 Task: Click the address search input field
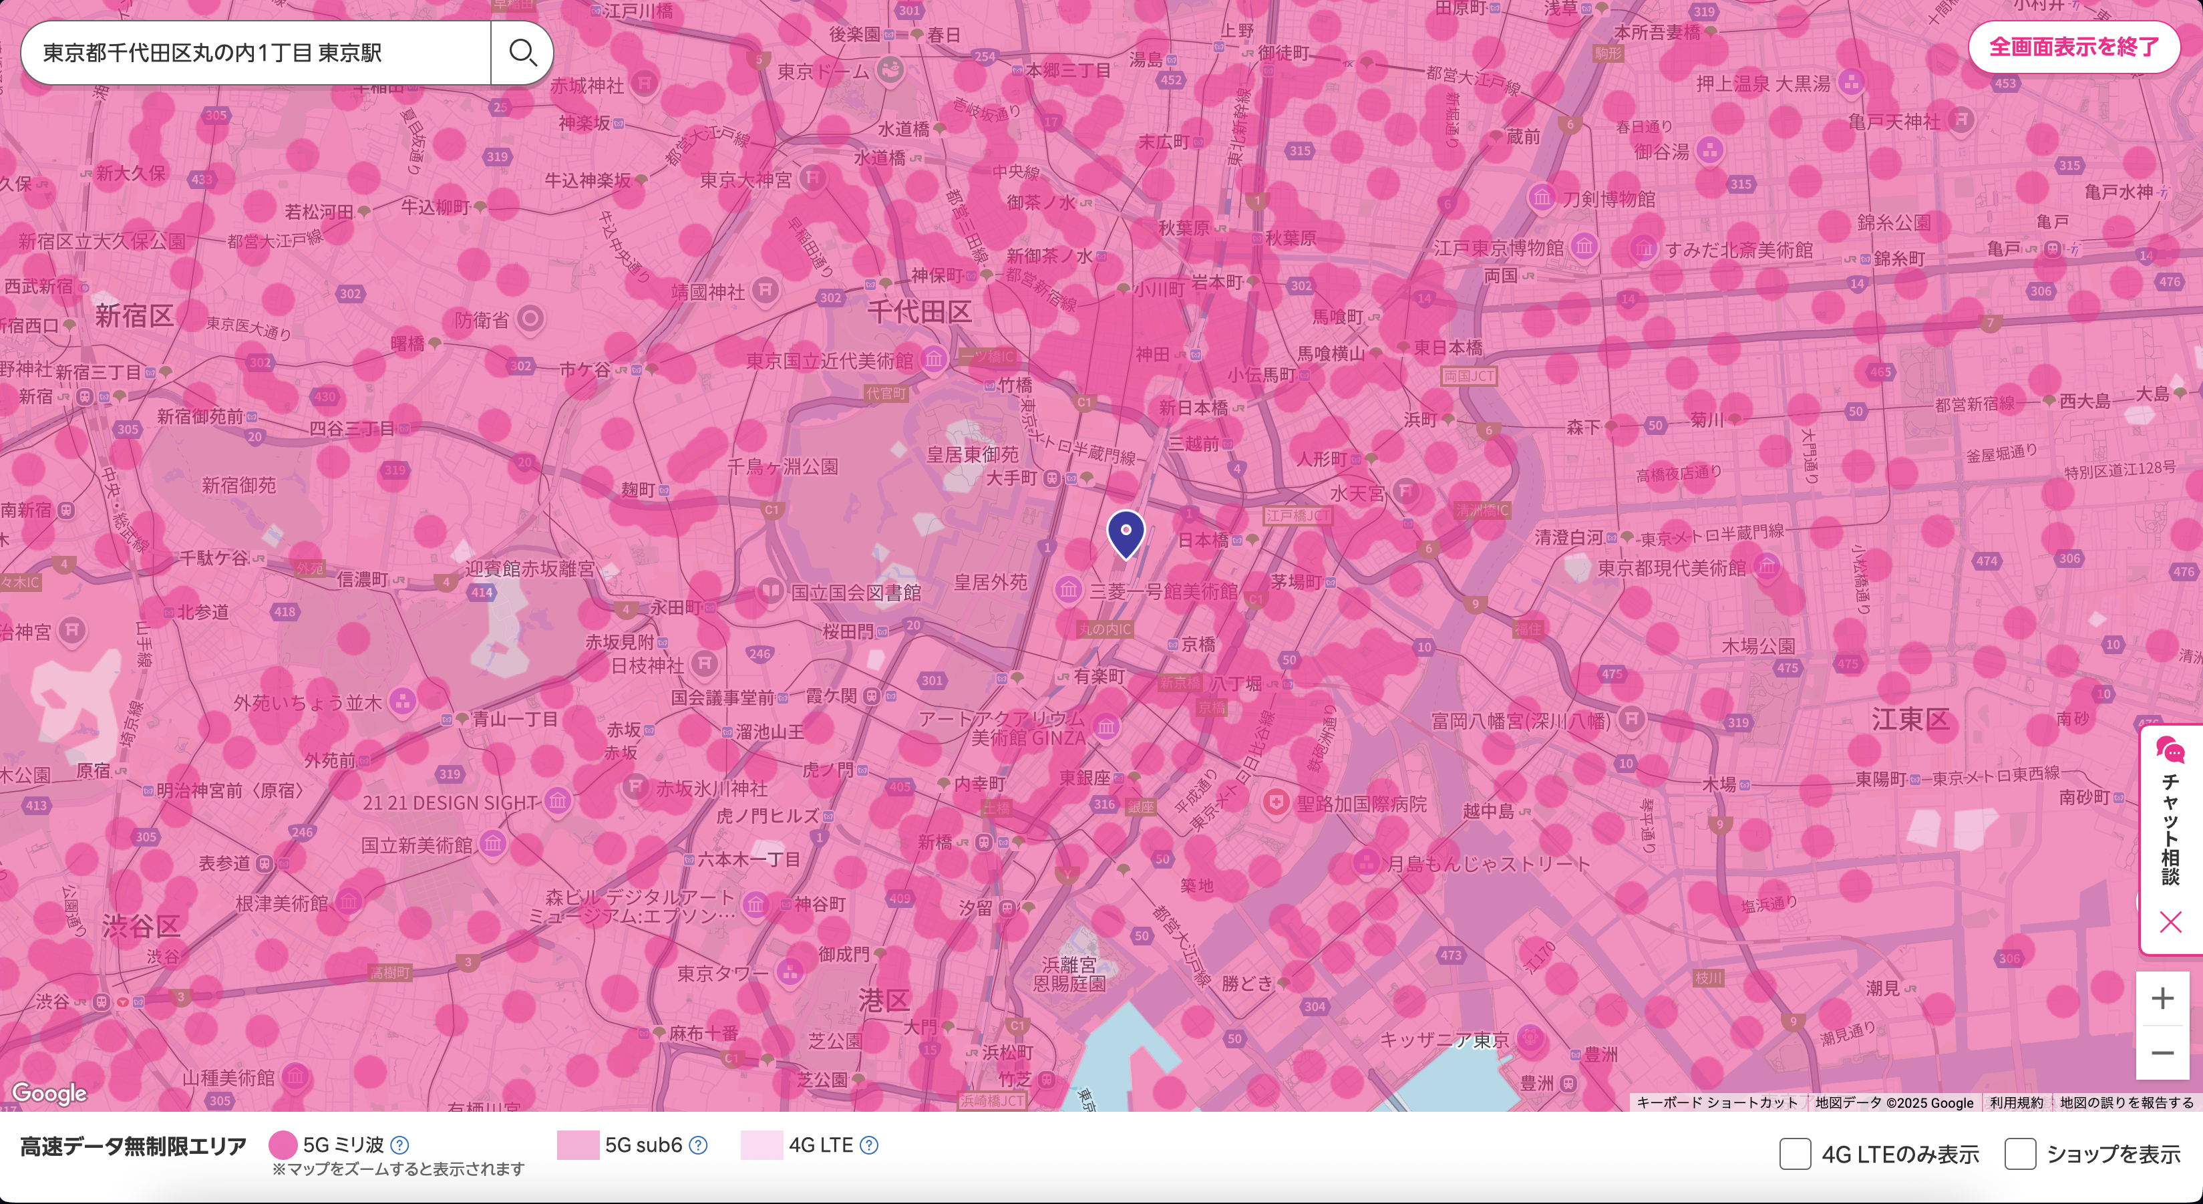click(257, 53)
